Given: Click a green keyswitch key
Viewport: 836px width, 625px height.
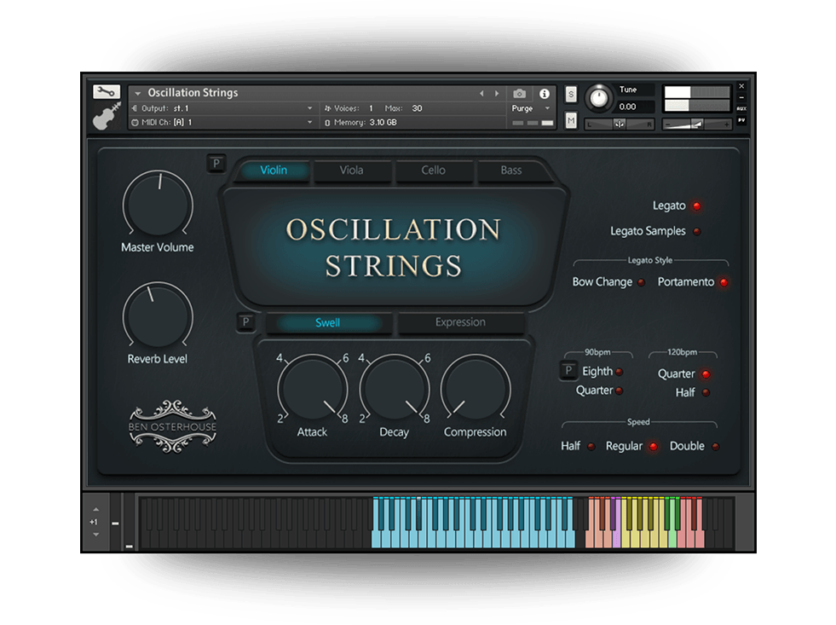Looking at the screenshot, I should (672, 539).
